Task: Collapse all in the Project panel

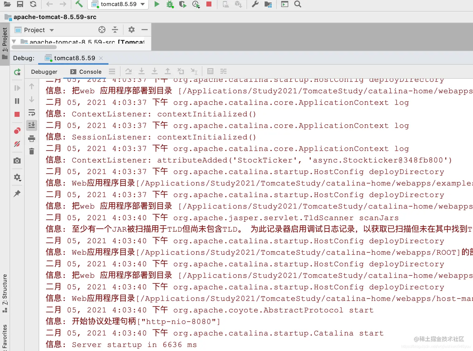Action: tap(115, 30)
